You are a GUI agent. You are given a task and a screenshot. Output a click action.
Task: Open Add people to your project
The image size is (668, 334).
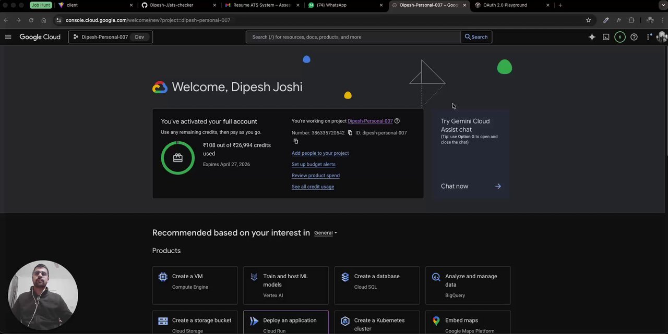[x=320, y=153]
